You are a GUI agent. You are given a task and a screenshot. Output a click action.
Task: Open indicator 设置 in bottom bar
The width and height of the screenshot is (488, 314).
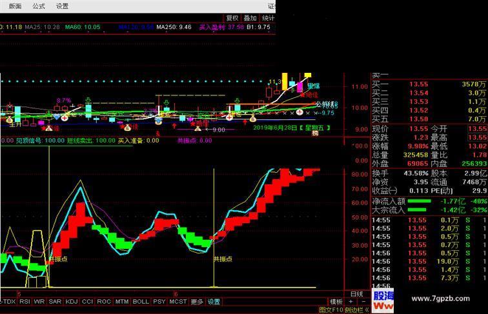click(214, 302)
